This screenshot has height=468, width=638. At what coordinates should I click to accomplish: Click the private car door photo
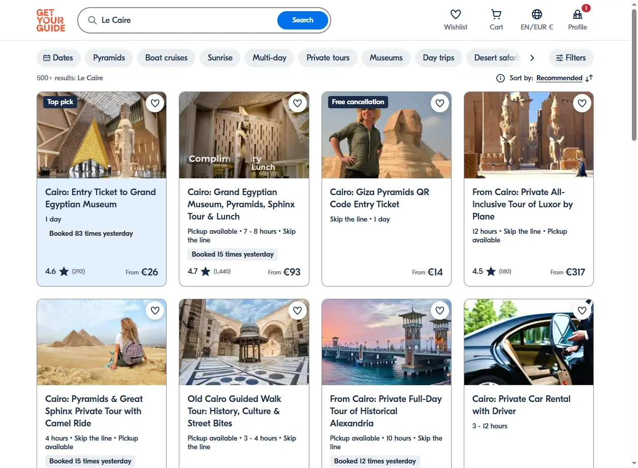pyautogui.click(x=528, y=342)
